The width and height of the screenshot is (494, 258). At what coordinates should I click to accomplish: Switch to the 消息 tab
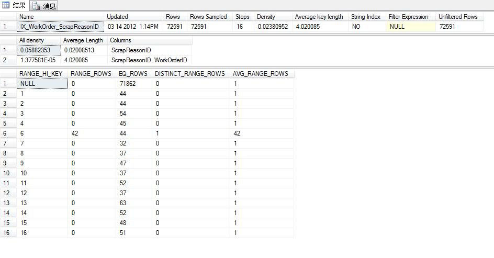[x=44, y=6]
